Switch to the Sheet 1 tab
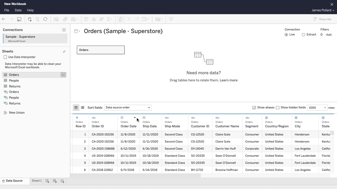The height and width of the screenshot is (189, 337). [37, 181]
